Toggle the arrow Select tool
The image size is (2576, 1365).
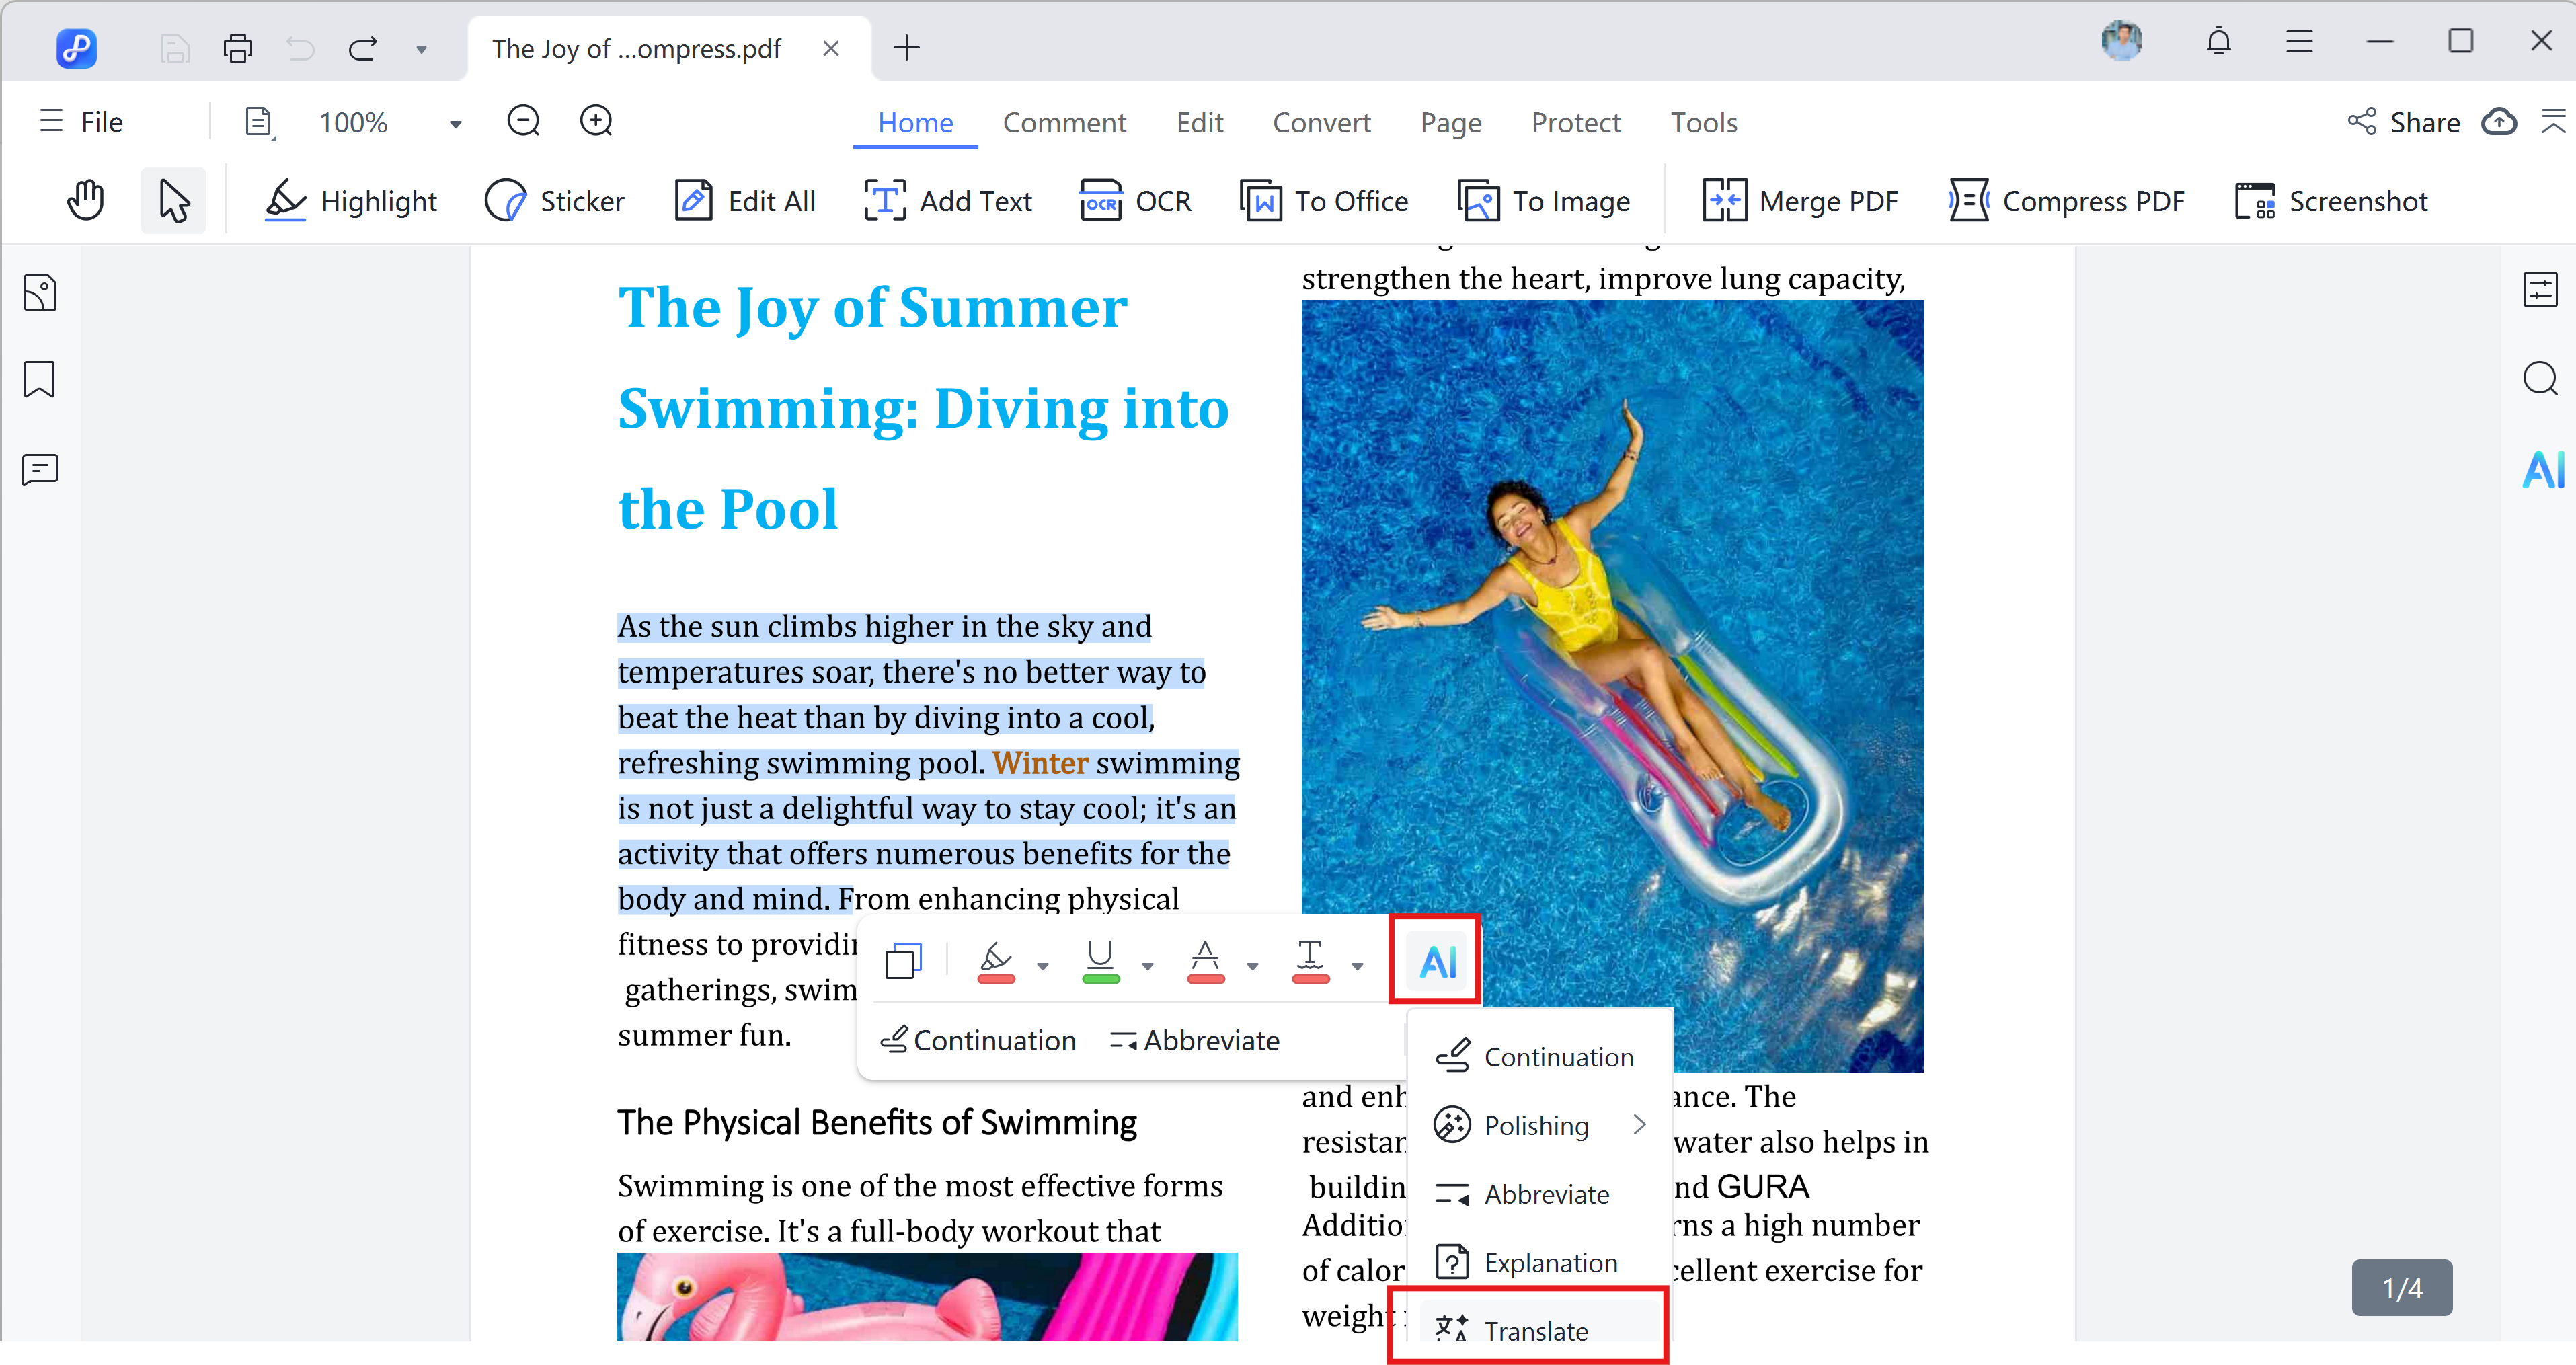coord(174,201)
